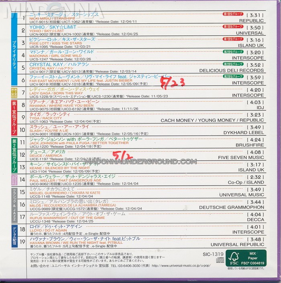Image resolution: width=281 pixels, height=283 pixels.
Task: Click the green badge on the Madonna row
Action: click(x=232, y=52)
